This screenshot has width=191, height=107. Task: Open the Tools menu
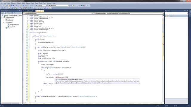(x=41, y=3)
